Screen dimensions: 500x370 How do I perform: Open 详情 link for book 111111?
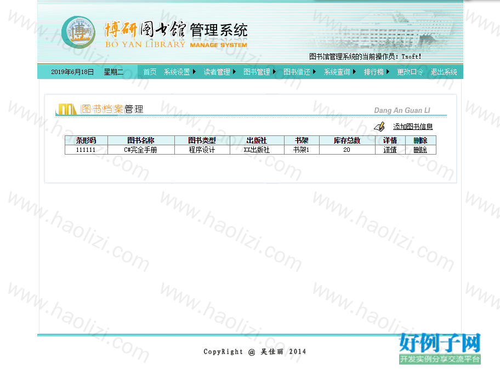[390, 150]
